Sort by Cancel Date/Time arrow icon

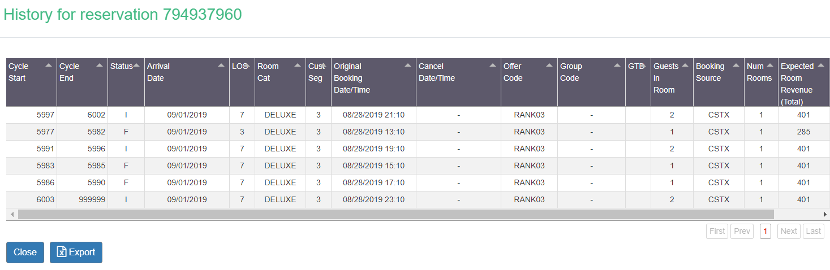[x=493, y=66]
